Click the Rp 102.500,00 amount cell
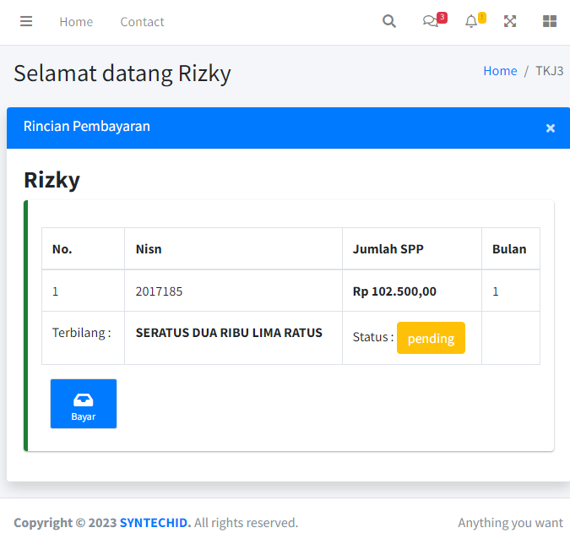570x544 pixels. point(394,291)
